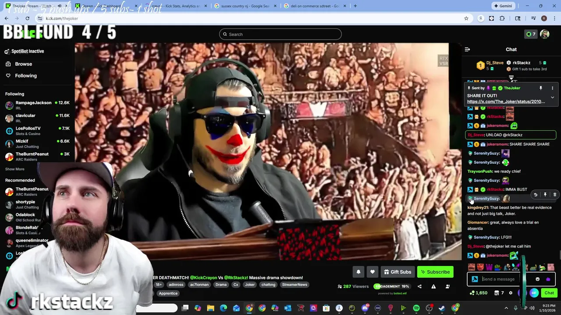Click Dj_Steve's name in the gift leaderboard
Screen dimensions: 561x315
coord(495,63)
